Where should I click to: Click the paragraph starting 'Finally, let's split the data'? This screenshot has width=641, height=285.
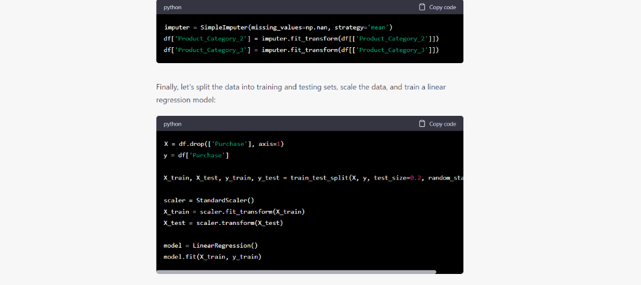301,93
